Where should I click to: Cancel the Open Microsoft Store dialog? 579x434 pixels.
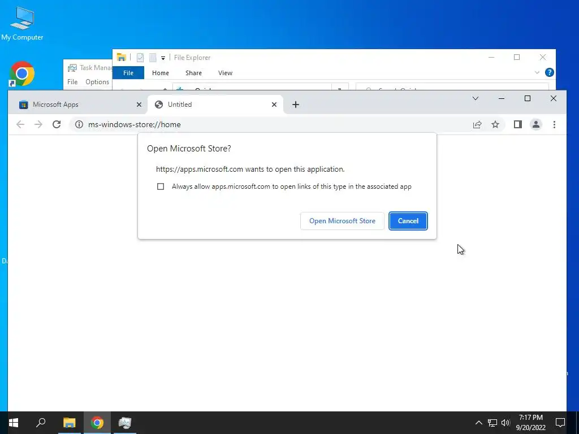point(408,221)
